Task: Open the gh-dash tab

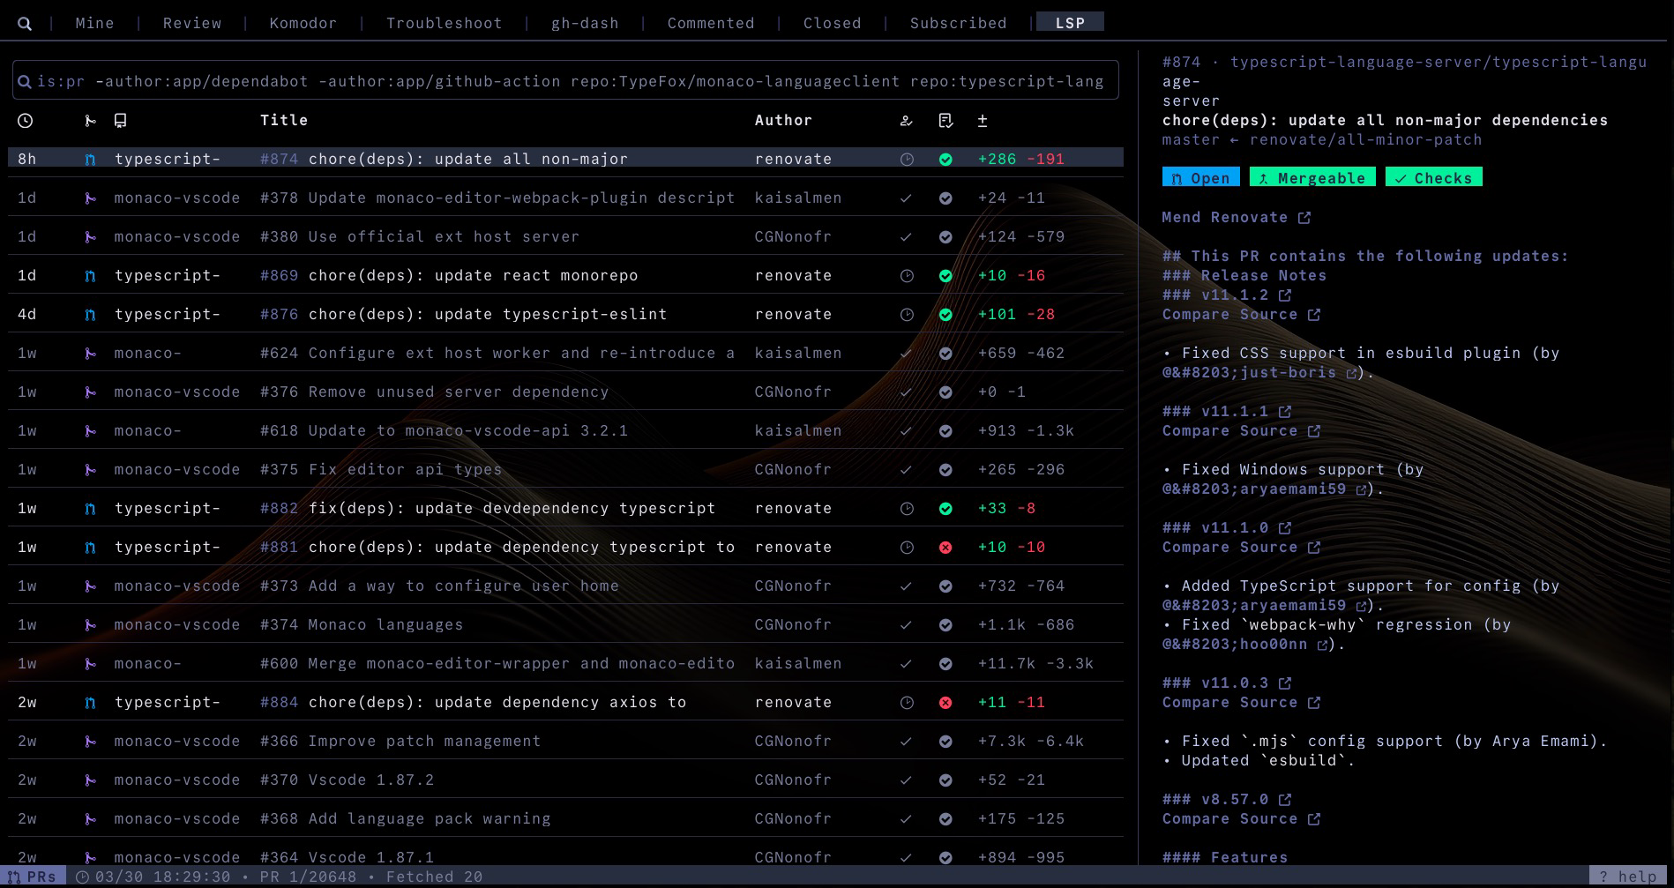Action: (585, 23)
